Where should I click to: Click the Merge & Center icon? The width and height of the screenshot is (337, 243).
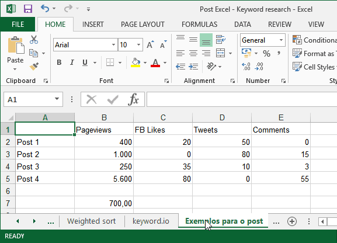click(x=221, y=53)
